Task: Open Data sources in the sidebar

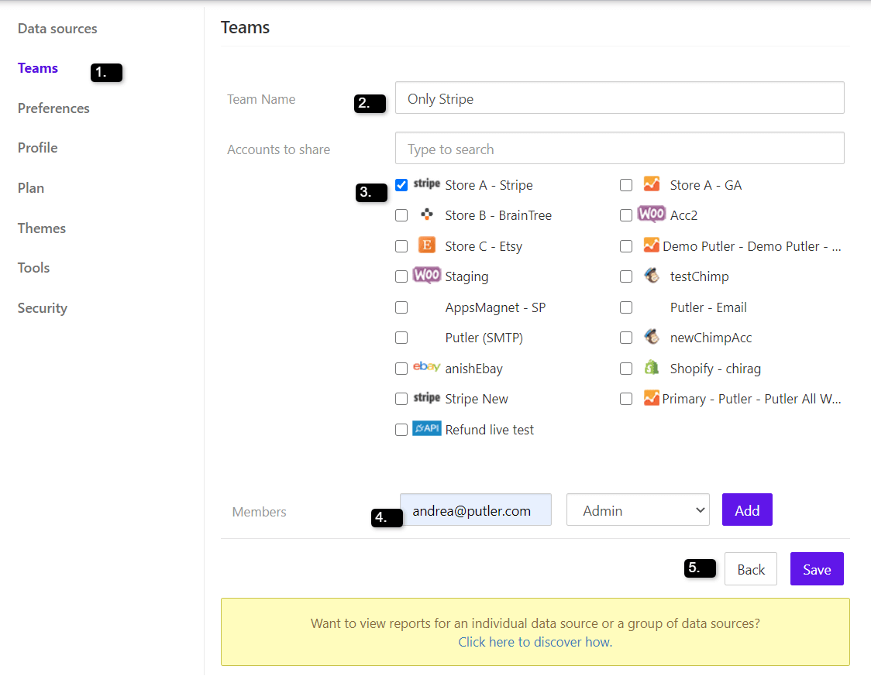Action: coord(57,29)
